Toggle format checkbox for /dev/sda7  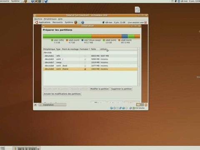tap(85, 62)
